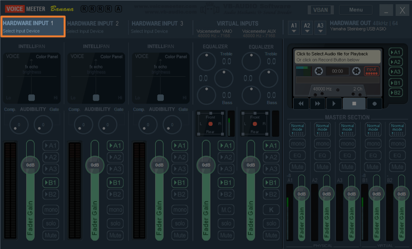
Task: Change B2 bus Normal mode selector
Action: [397, 129]
